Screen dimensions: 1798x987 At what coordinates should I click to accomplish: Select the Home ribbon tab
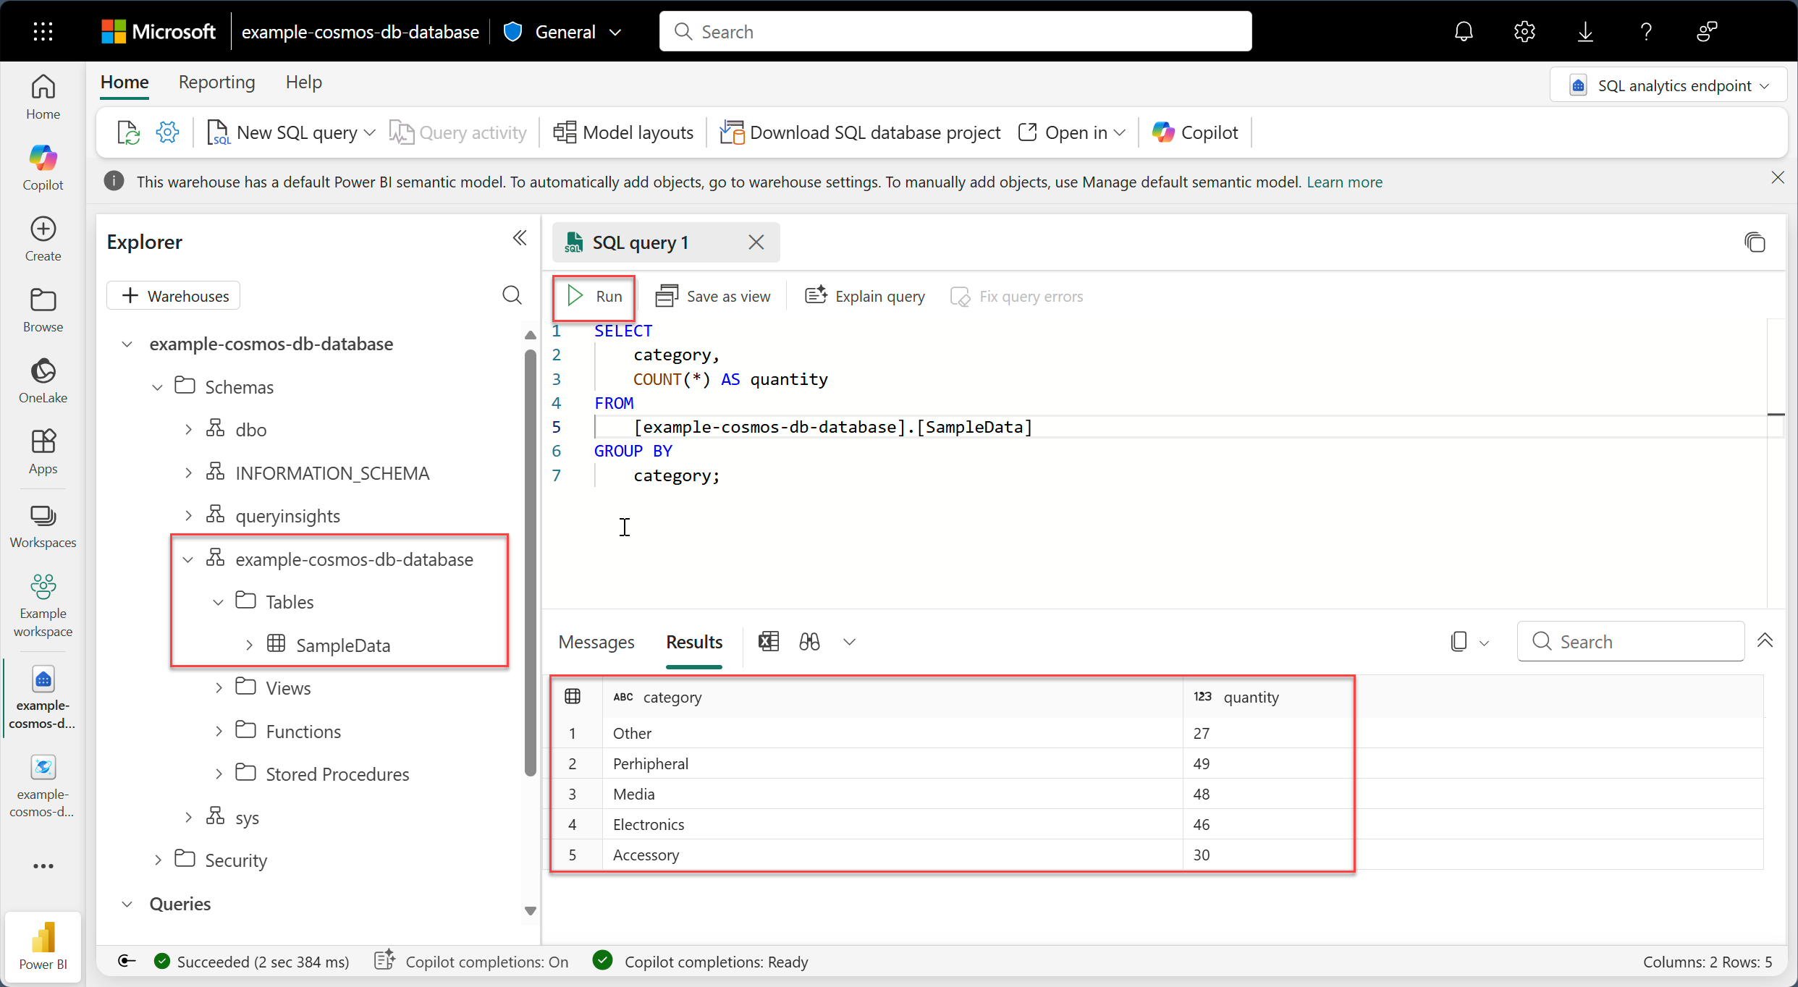point(124,82)
